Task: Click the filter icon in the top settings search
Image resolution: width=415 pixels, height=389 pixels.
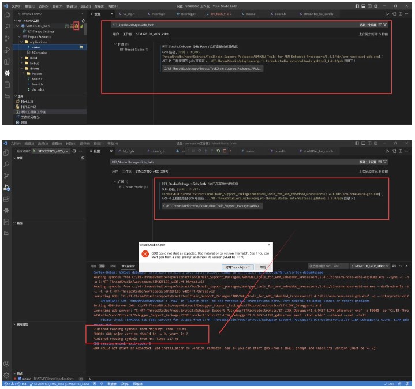Action: tap(385, 25)
